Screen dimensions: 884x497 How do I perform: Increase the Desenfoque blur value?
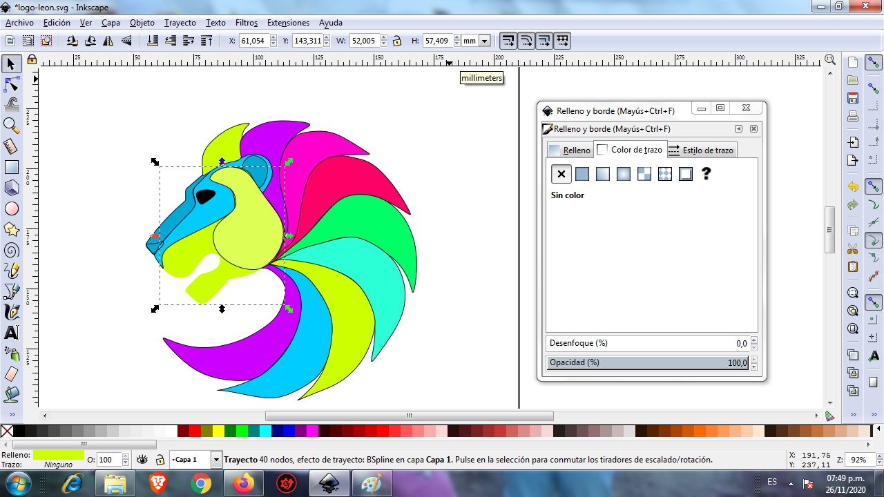click(753, 340)
